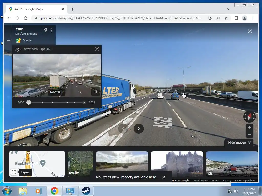Open the Steam taskbar icon

(86, 191)
